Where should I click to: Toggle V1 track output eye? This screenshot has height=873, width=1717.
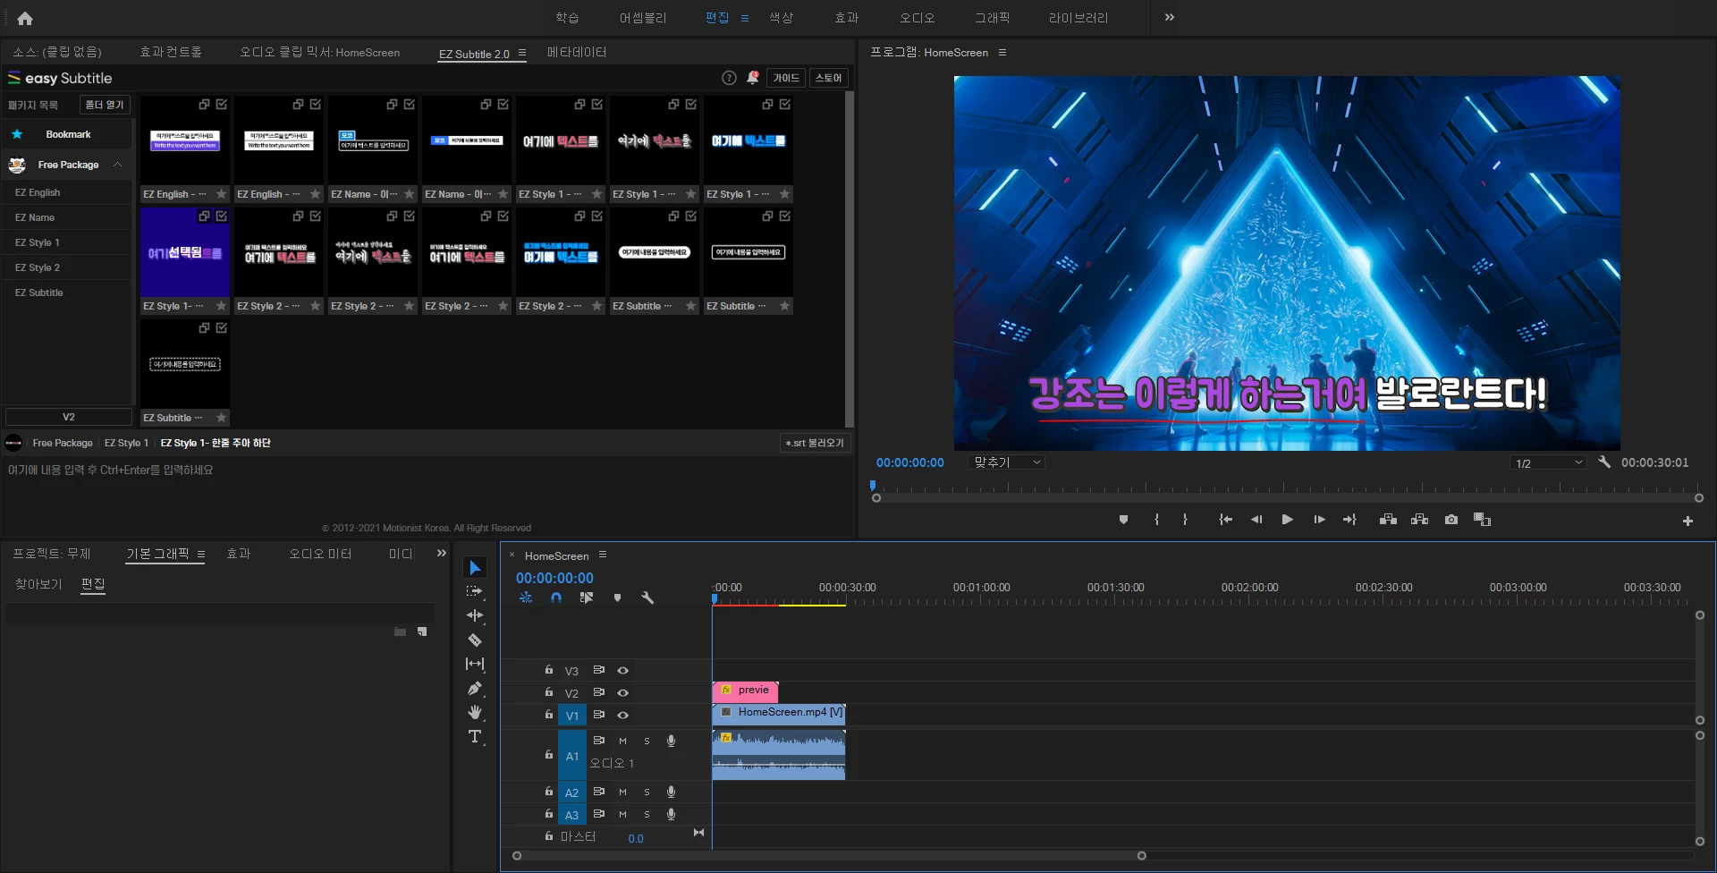[x=622, y=715]
